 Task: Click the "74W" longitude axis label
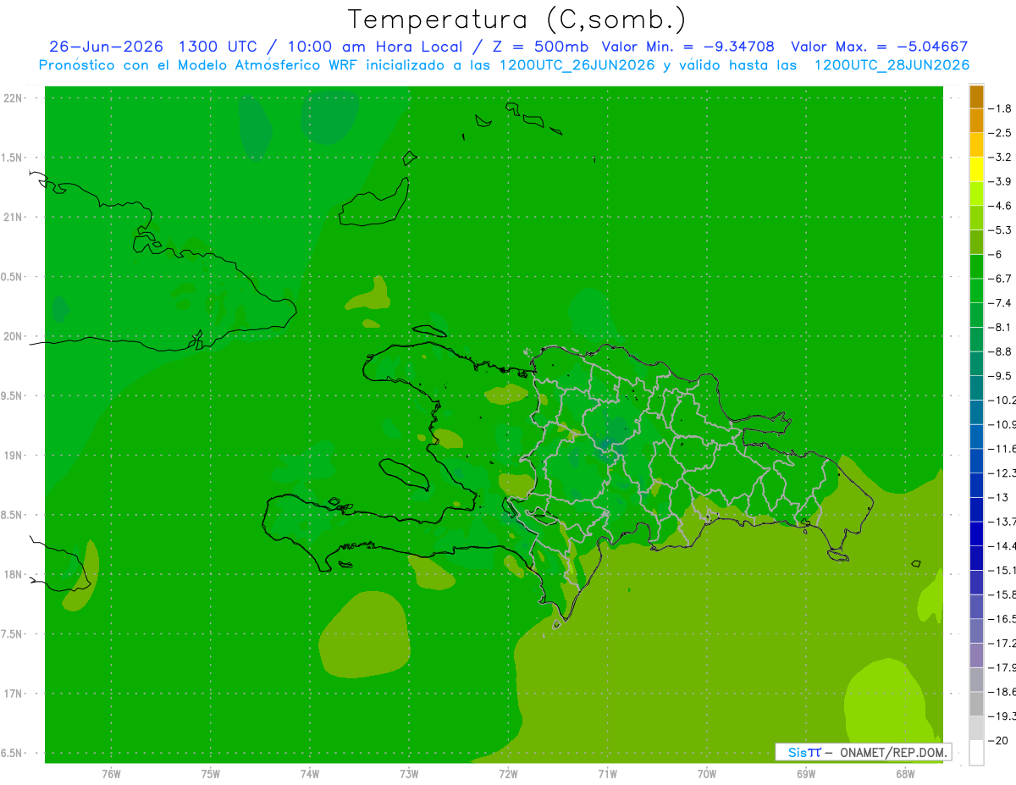point(310,773)
